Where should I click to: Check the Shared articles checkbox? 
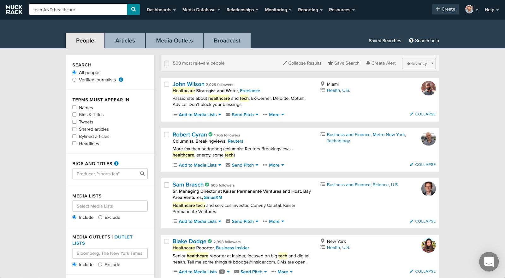click(74, 129)
